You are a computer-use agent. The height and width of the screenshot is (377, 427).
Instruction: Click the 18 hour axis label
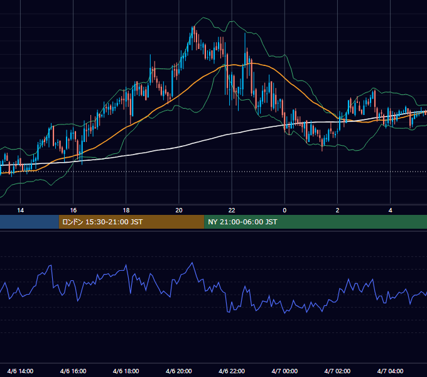click(x=126, y=210)
